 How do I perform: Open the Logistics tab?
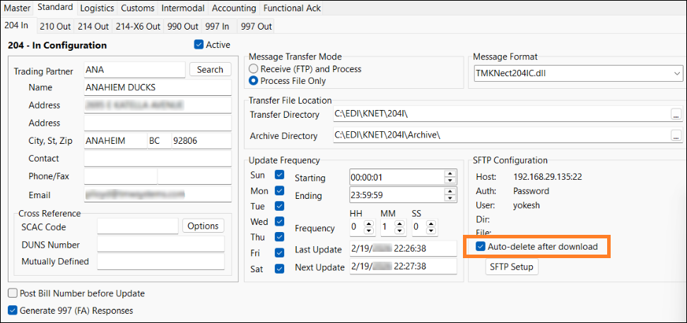98,8
